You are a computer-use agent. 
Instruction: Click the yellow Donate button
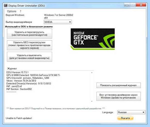click(125, 118)
